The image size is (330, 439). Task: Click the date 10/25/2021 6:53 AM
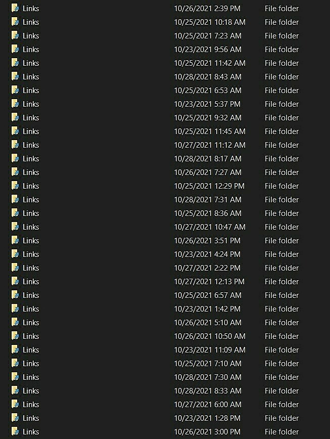point(208,91)
